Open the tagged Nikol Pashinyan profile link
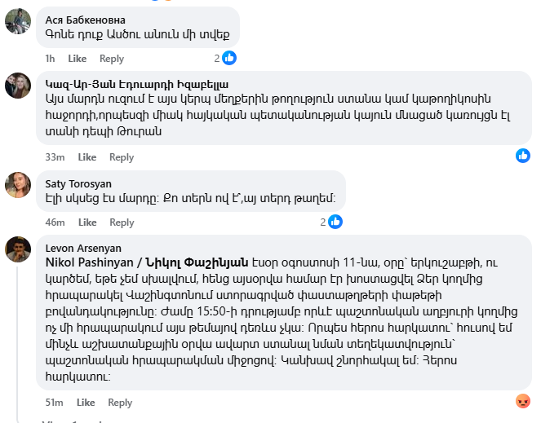Image resolution: width=541 pixels, height=423 pixels. click(146, 261)
